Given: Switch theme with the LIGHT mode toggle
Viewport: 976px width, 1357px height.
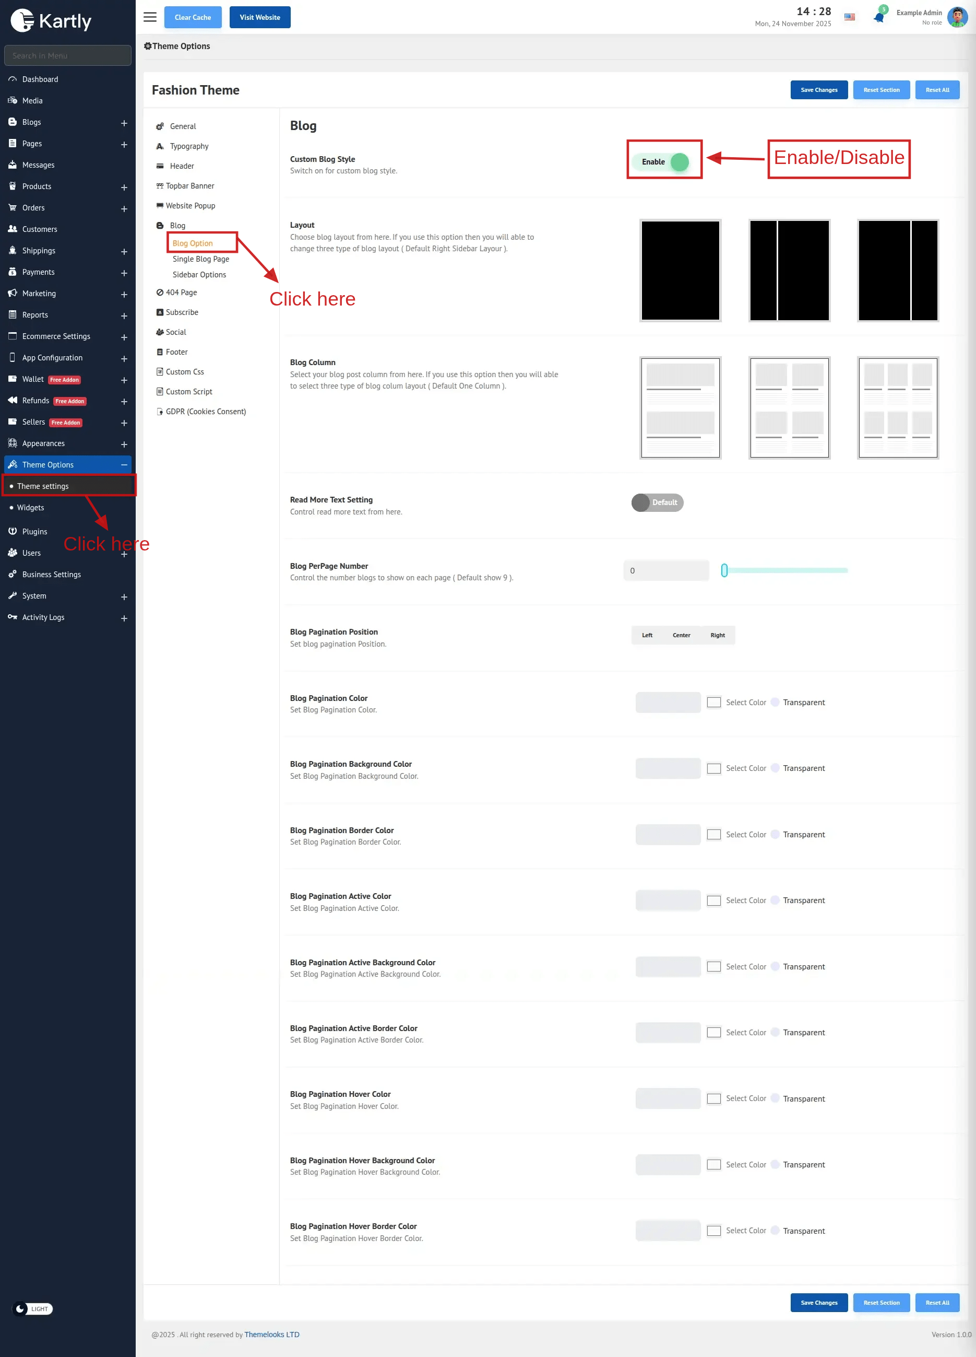Looking at the screenshot, I should [x=33, y=1308].
